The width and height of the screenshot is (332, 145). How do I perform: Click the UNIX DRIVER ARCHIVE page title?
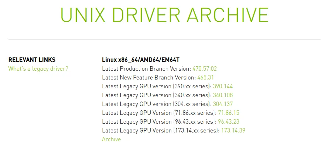click(x=164, y=15)
